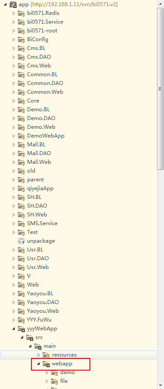Select the qiyejiaApp folder entry
Image resolution: width=164 pixels, height=389 pixels.
coord(40,188)
